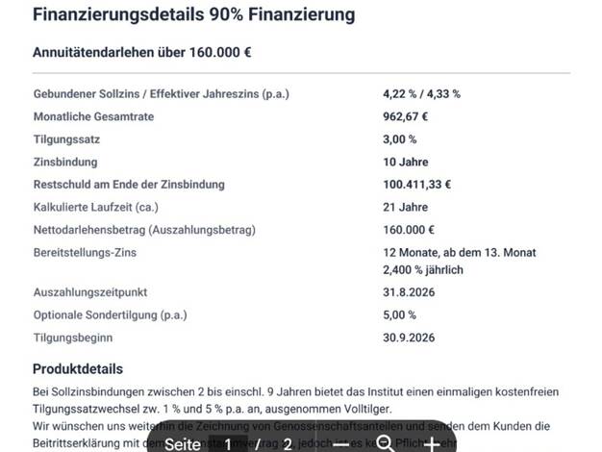Viewport: 602px width, 452px height.
Task: Click the Produktdetails section heading
Action: [x=78, y=369]
